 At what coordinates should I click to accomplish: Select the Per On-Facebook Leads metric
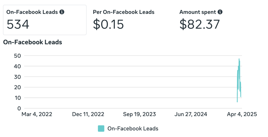point(124,12)
